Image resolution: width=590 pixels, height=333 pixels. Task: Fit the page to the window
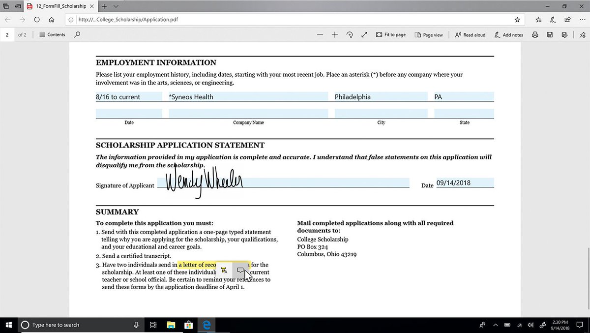[390, 35]
